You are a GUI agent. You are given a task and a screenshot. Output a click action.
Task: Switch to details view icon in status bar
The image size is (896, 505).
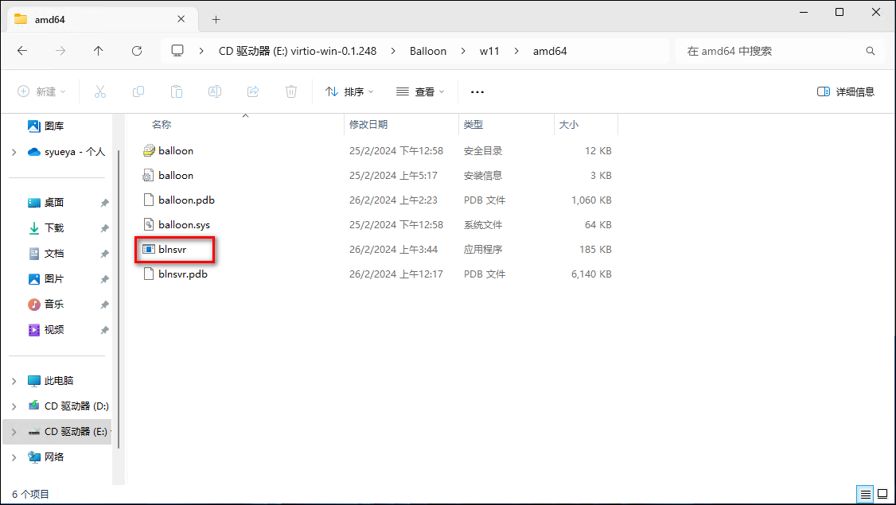(865, 494)
